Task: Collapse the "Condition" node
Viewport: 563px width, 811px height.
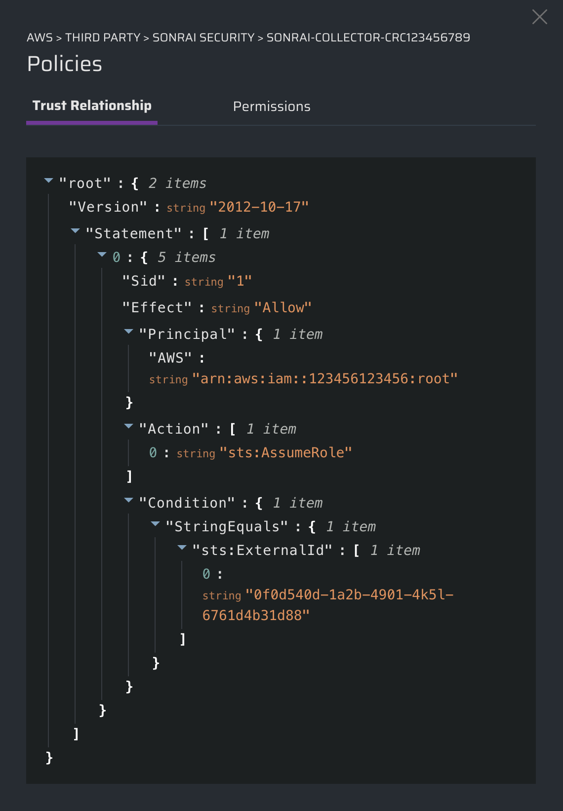Action: [x=128, y=501]
